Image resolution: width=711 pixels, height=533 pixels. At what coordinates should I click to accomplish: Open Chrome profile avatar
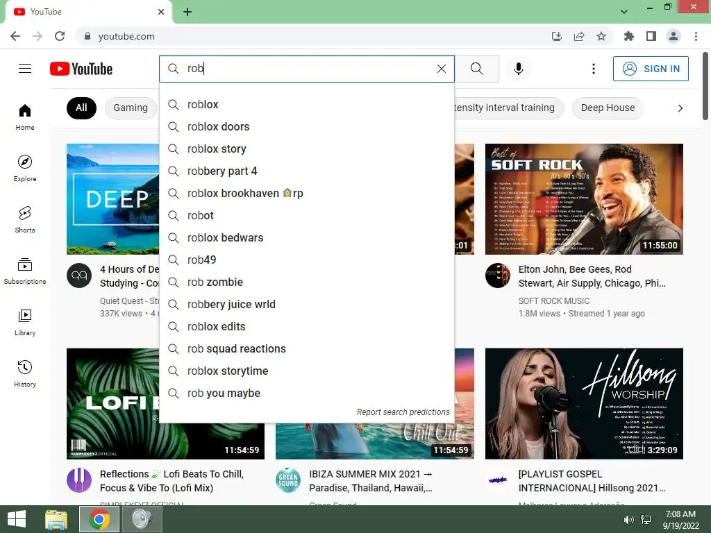pos(674,36)
